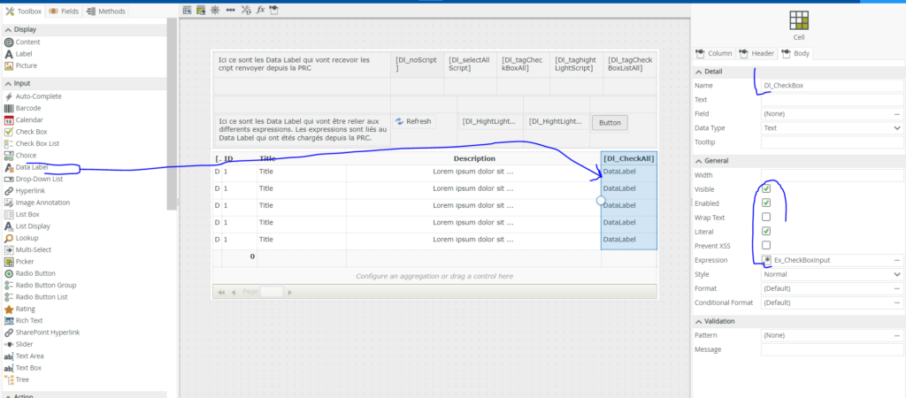Click the Width input field

point(832,175)
